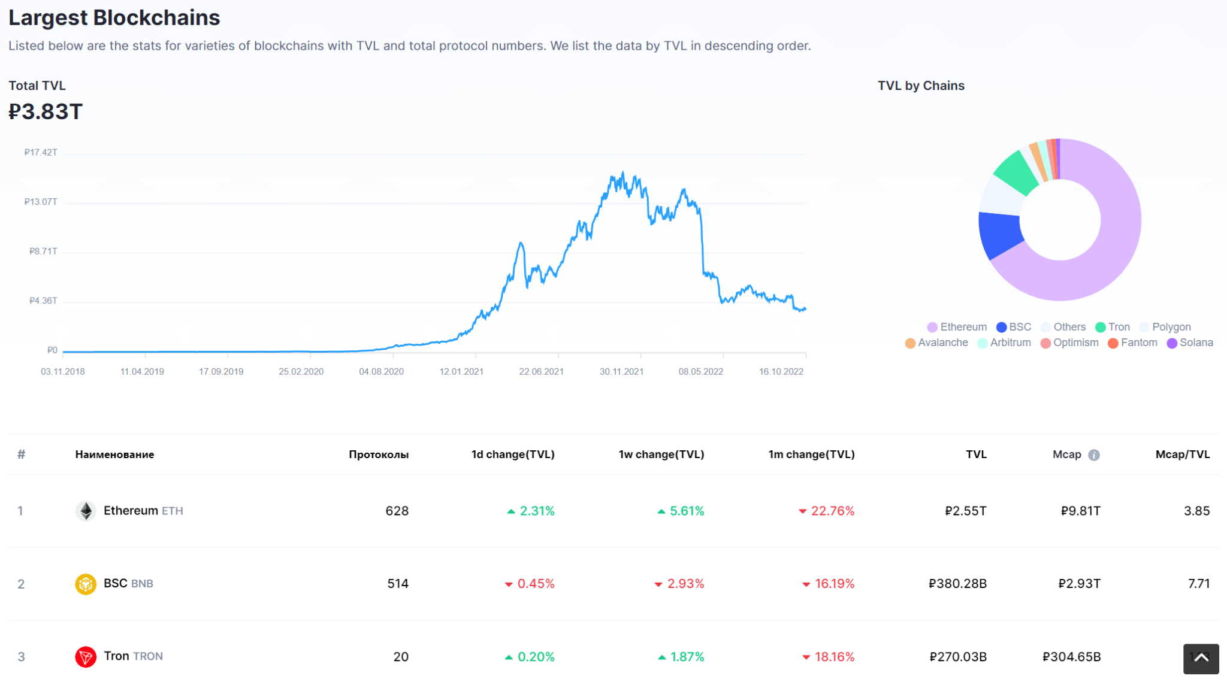Click the red Tron logo icon

(x=86, y=656)
